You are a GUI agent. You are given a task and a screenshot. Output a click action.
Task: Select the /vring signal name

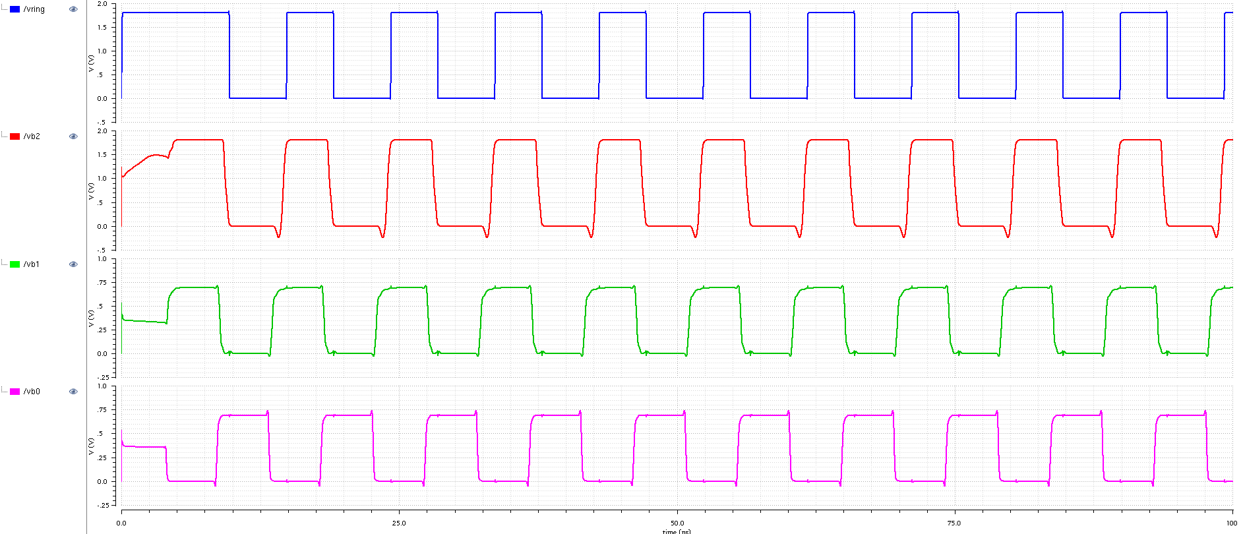tap(34, 9)
